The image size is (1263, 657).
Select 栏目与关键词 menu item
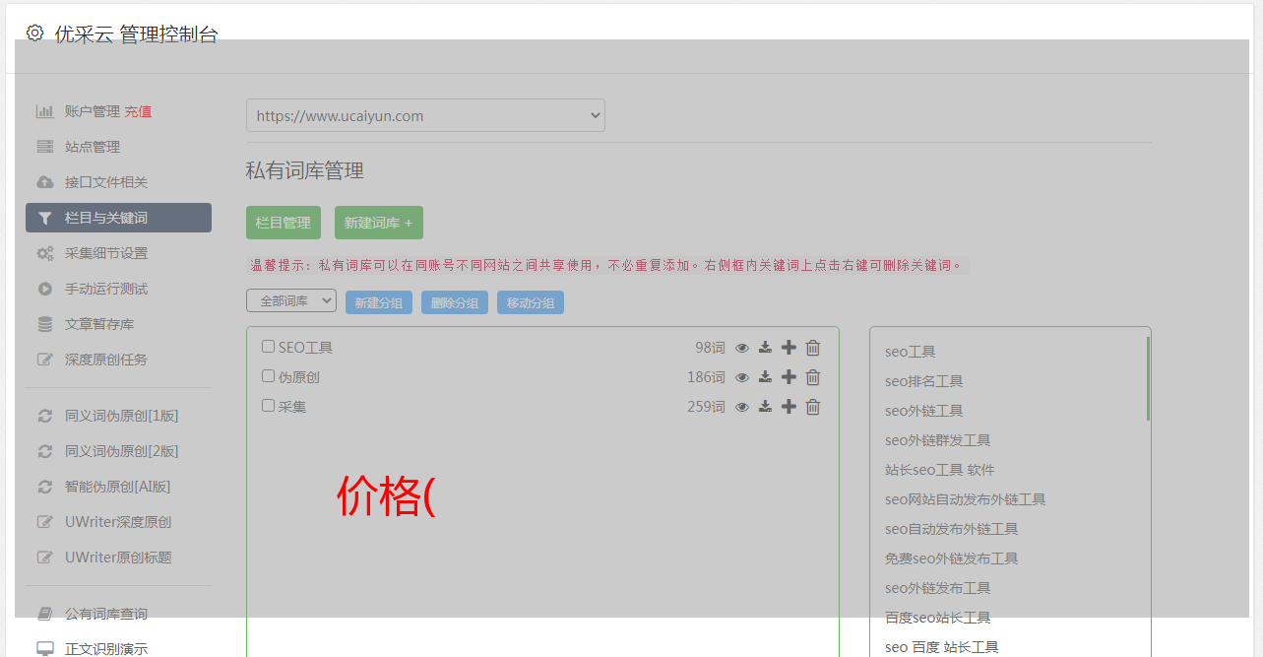pyautogui.click(x=118, y=218)
